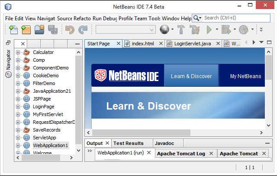
Task: Click in the Search (Ctrl+I) field
Action: click(x=237, y=18)
